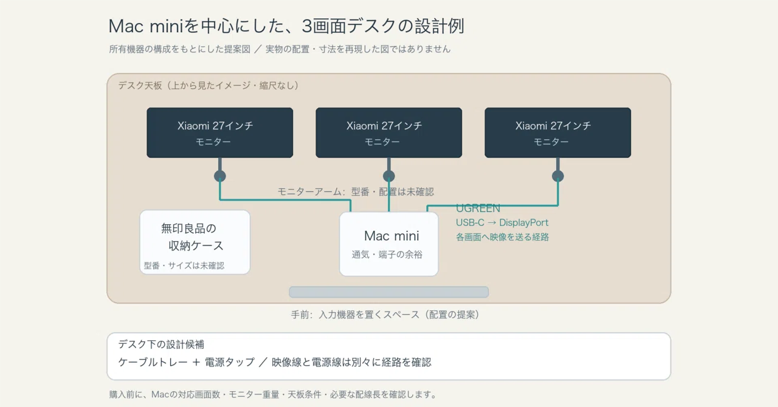The image size is (778, 407).
Task: Select the "手前: 入力機器を置くスペース（配置の提案）" caption
Action: pyautogui.click(x=385, y=315)
